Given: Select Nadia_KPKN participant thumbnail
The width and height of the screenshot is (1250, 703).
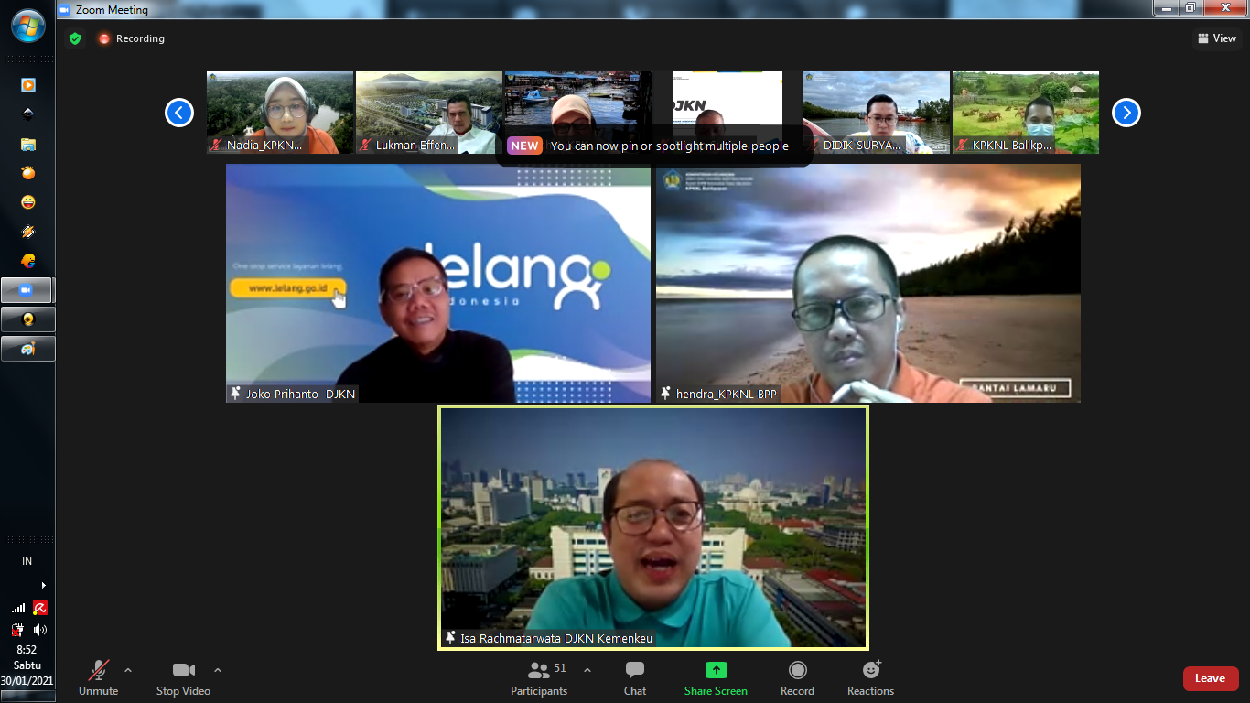Looking at the screenshot, I should point(279,112).
